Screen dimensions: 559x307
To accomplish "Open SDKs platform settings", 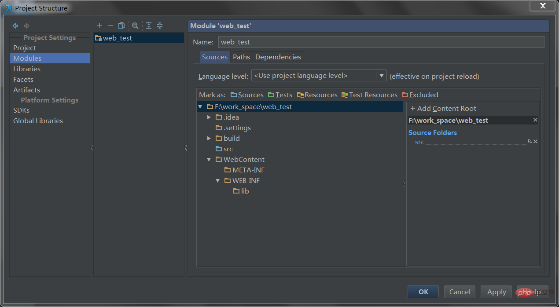I will [x=21, y=110].
